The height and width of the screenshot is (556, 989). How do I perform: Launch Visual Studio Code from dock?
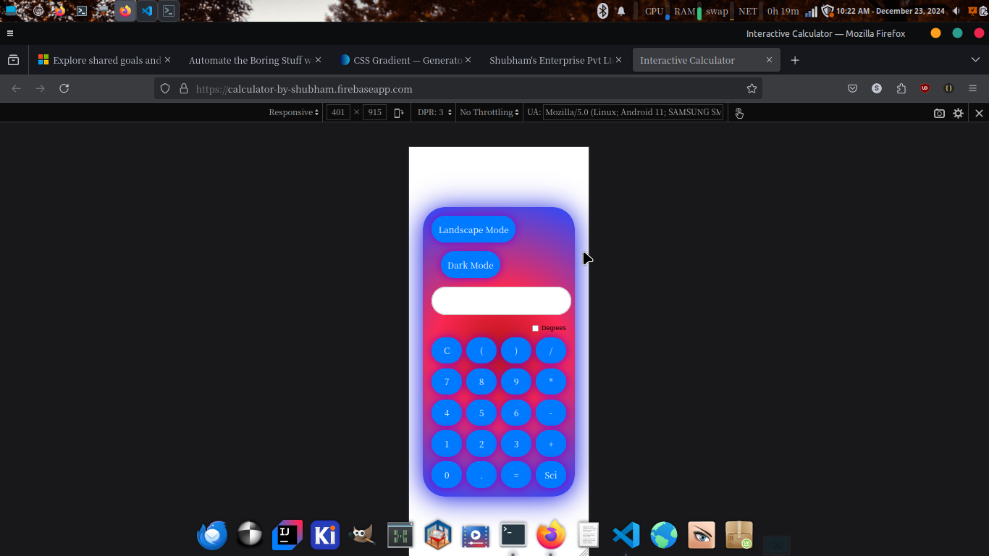(x=626, y=536)
